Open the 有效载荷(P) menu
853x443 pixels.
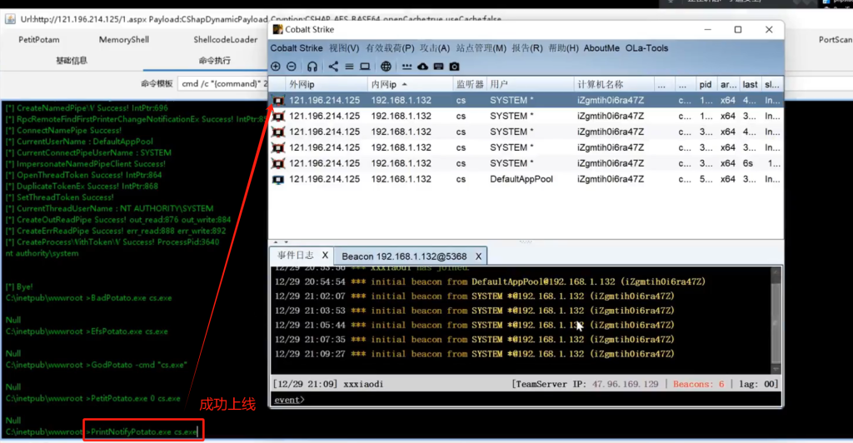(390, 47)
